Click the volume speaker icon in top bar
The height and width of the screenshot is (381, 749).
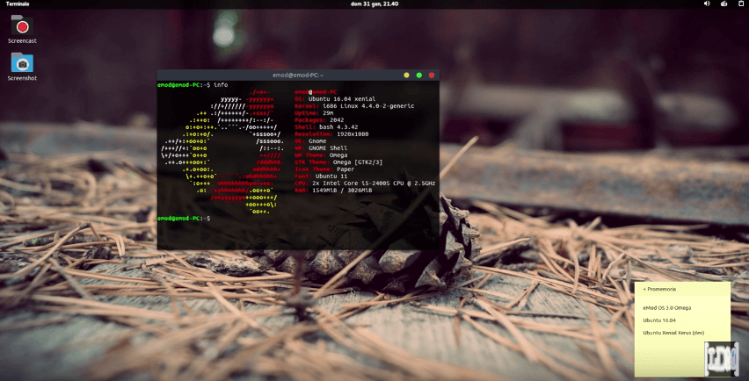tap(707, 4)
